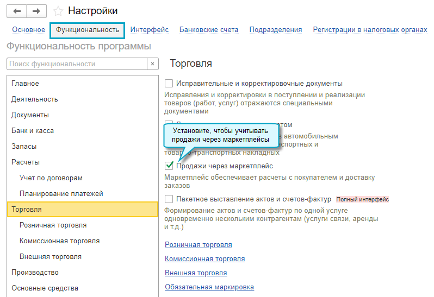
Task: Go back with the left arrow button
Action: [x=17, y=11]
